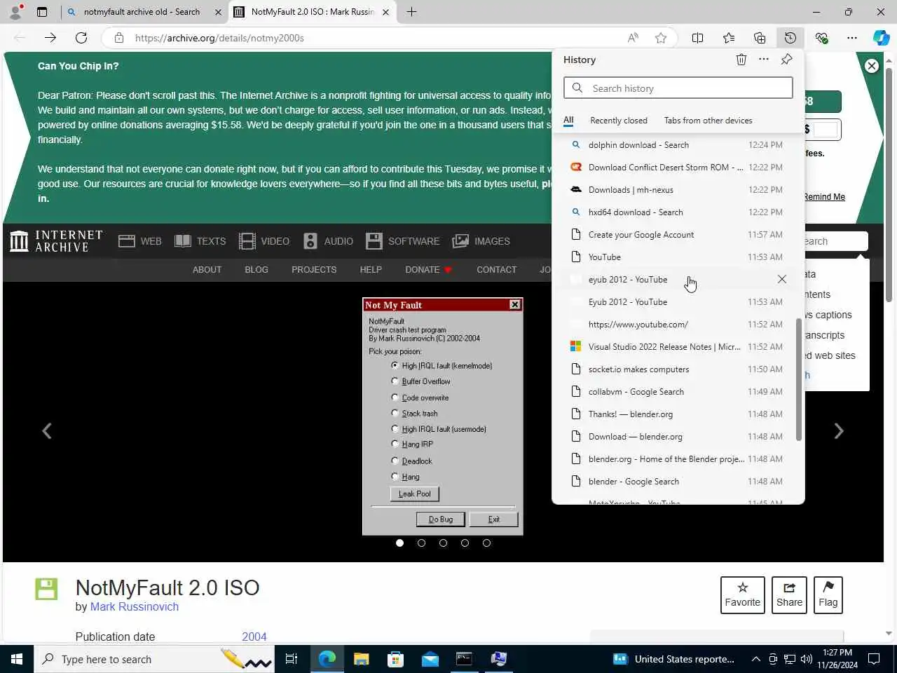Open Favorites toolbar button
This screenshot has width=897, height=673.
point(729,38)
